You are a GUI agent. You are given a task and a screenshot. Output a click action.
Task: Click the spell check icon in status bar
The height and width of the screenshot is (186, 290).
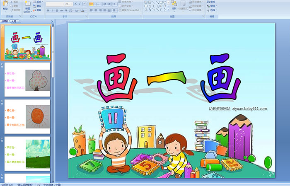tap(39, 184)
